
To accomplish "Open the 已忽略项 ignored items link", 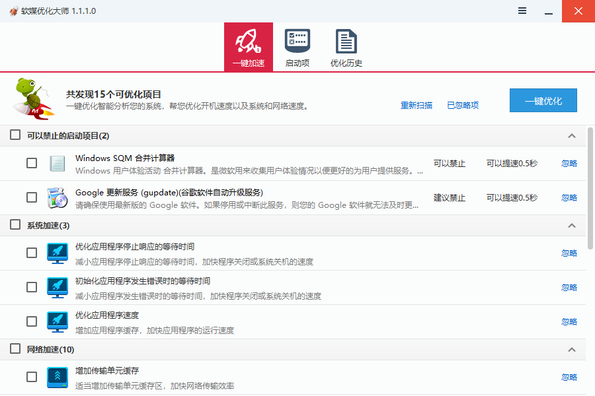I will [463, 105].
